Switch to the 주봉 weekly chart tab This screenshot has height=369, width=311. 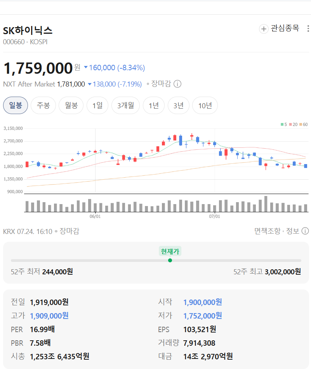(x=43, y=105)
